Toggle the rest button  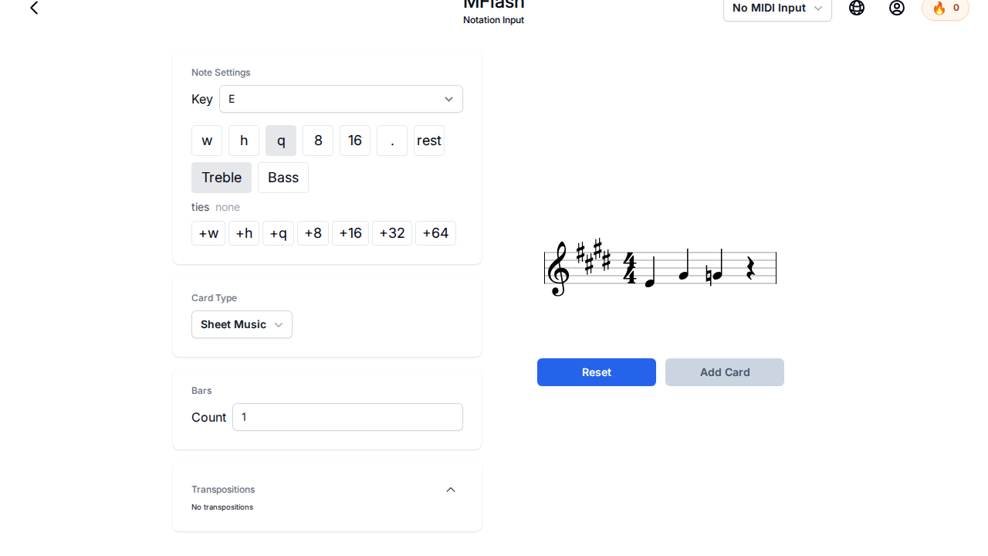pyautogui.click(x=429, y=141)
